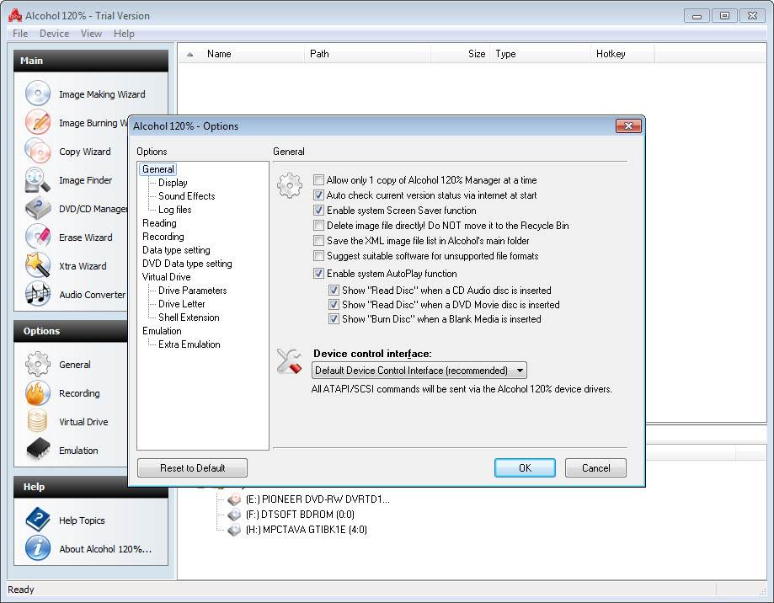The height and width of the screenshot is (603, 774).
Task: Sort image list by Size column
Action: 461,54
